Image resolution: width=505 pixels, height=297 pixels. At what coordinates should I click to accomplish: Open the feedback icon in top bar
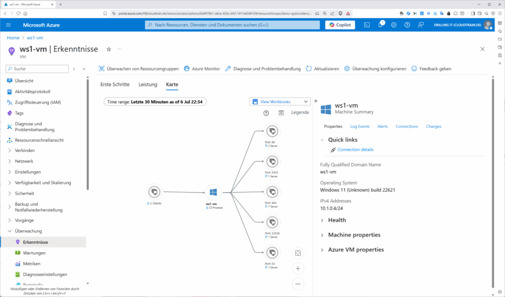coord(421,25)
